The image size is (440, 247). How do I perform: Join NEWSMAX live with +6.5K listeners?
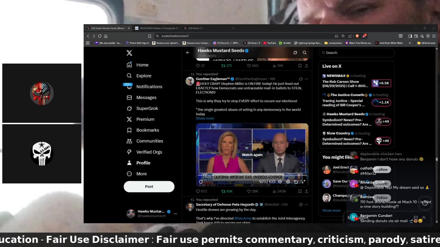381,83
